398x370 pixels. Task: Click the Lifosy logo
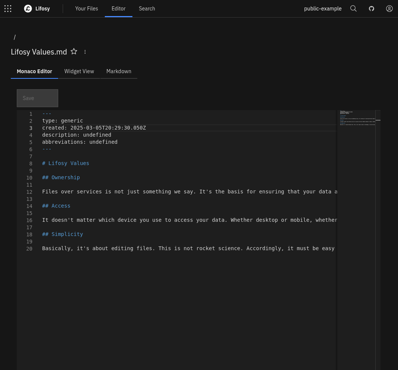pos(37,9)
